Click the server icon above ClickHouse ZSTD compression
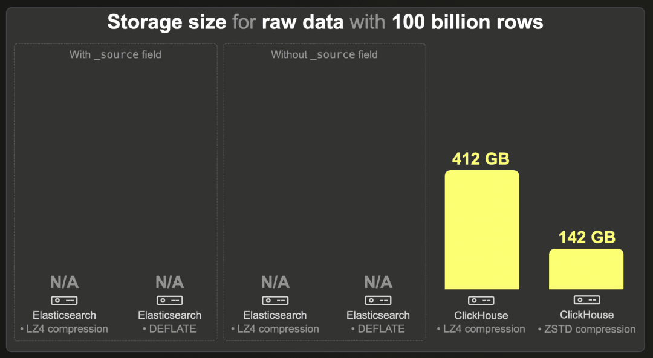The height and width of the screenshot is (358, 653). tap(586, 300)
